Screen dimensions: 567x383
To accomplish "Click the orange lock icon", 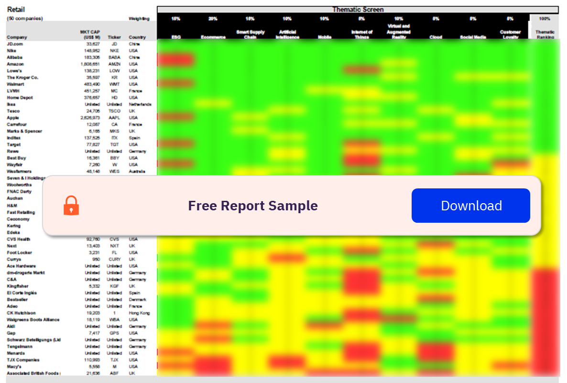I will pyautogui.click(x=71, y=206).
